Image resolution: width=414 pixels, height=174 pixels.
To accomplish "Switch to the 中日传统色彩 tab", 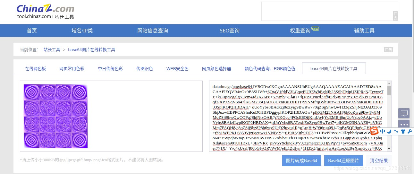I will [x=110, y=69].
